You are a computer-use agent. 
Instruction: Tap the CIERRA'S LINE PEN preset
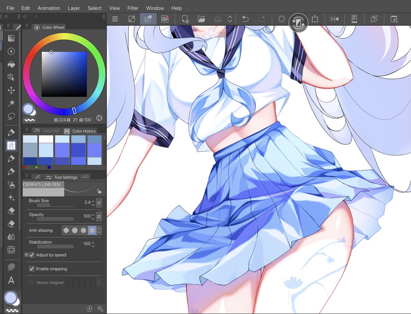click(43, 188)
